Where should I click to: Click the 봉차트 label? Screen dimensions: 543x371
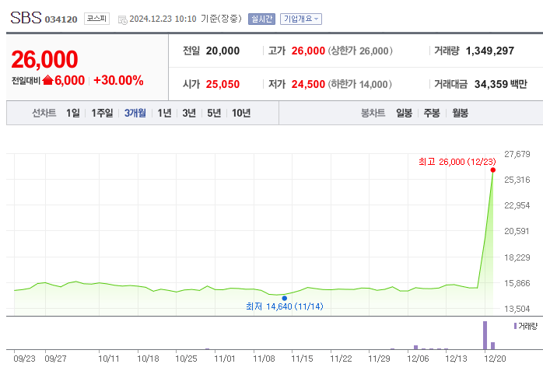point(373,113)
